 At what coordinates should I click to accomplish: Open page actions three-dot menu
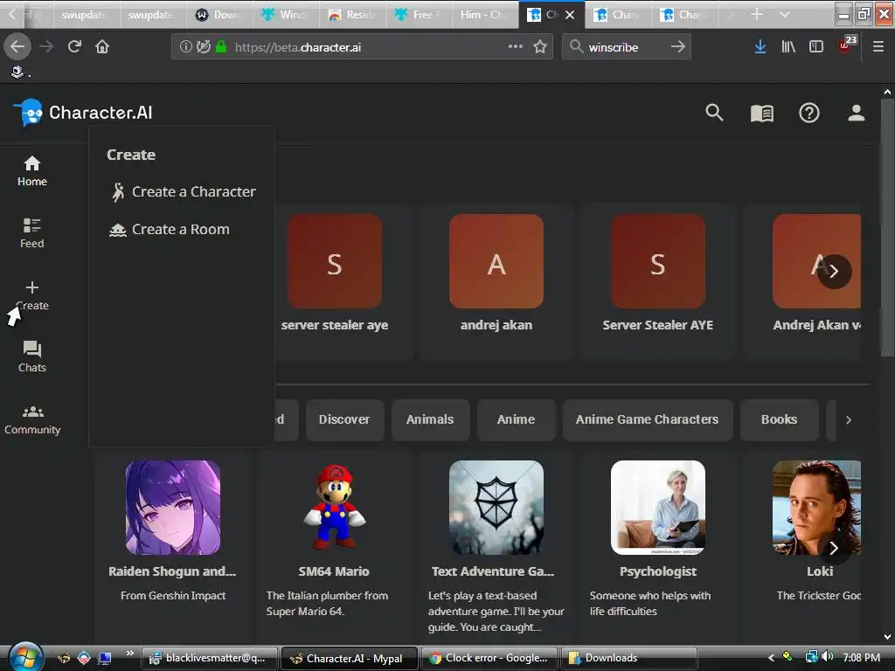[x=516, y=47]
